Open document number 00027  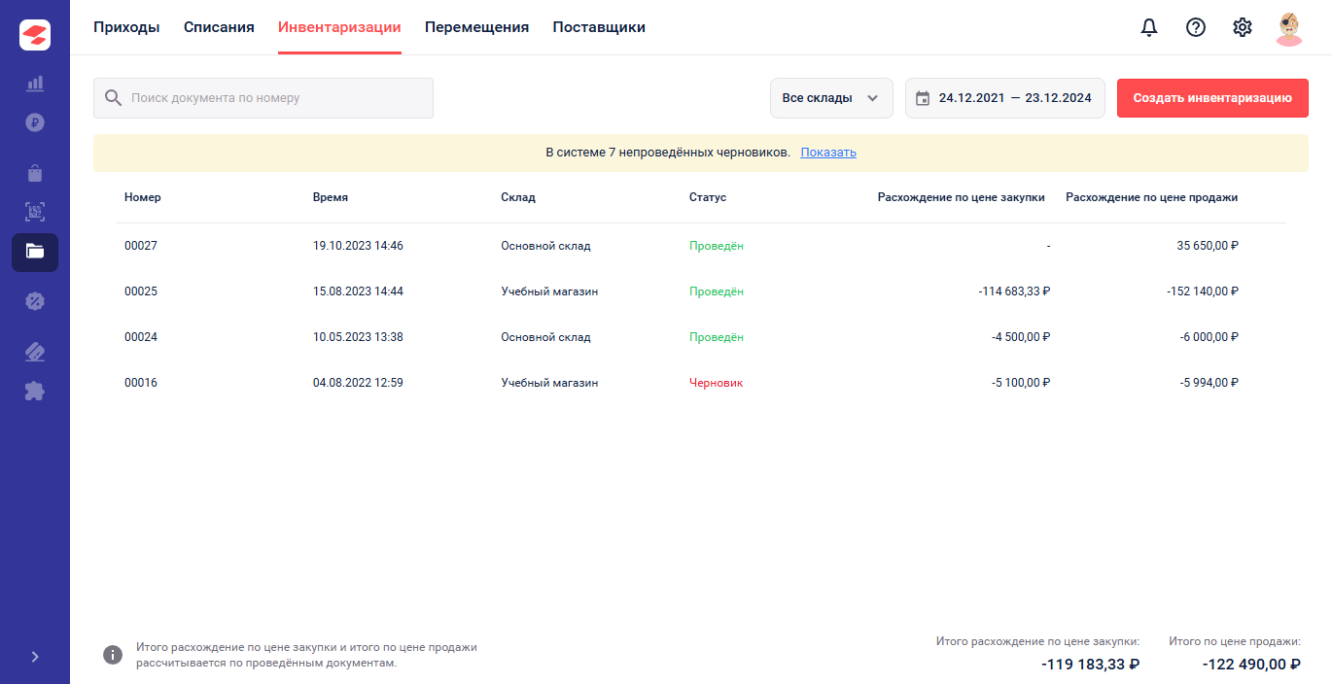141,246
